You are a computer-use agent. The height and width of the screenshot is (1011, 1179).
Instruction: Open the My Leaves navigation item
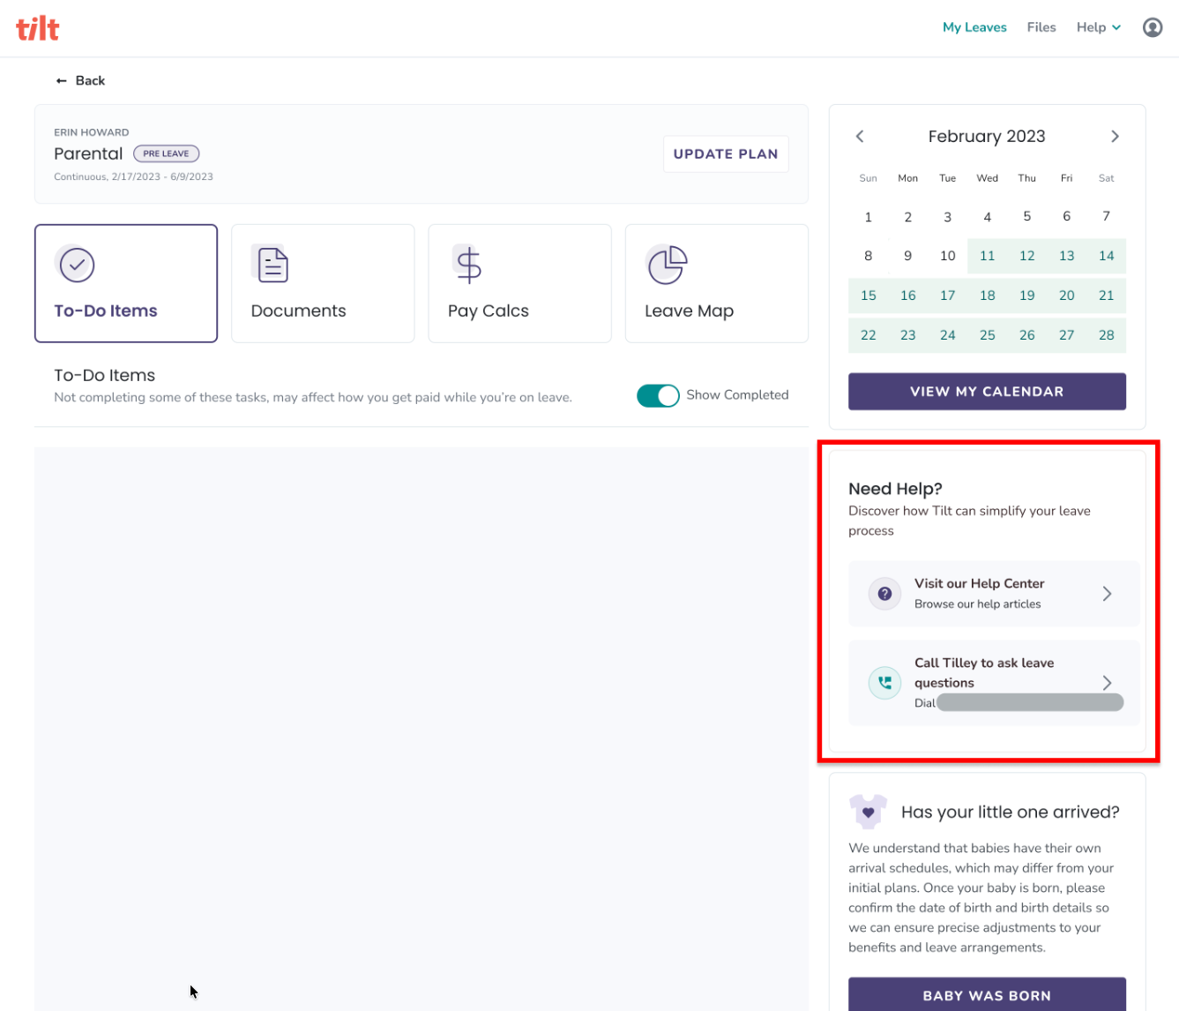pyautogui.click(x=974, y=27)
